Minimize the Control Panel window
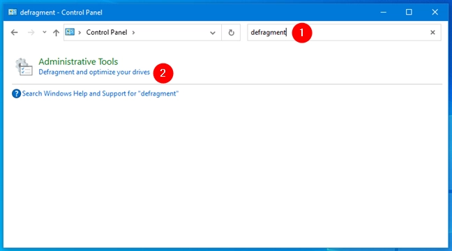Image resolution: width=452 pixels, height=251 pixels. [383, 12]
